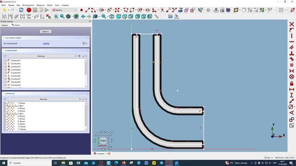Click the Execute macro play icon

click(x=47, y=10)
